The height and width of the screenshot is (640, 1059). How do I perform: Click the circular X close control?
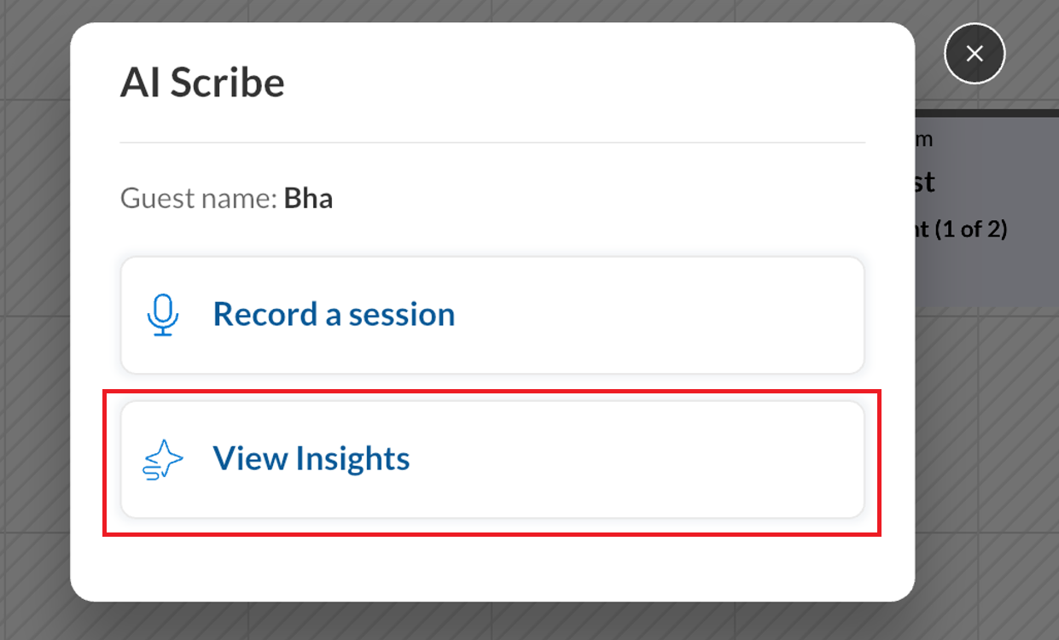coord(975,54)
